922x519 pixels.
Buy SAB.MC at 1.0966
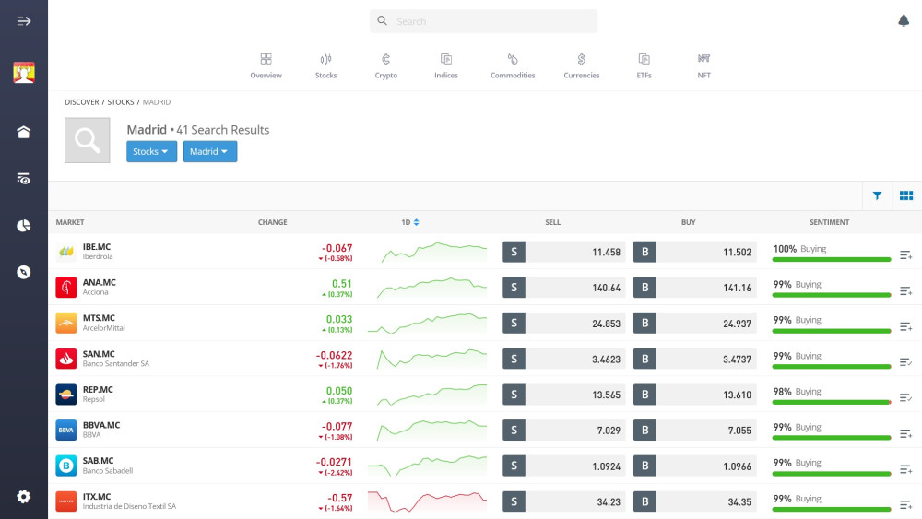695,466
